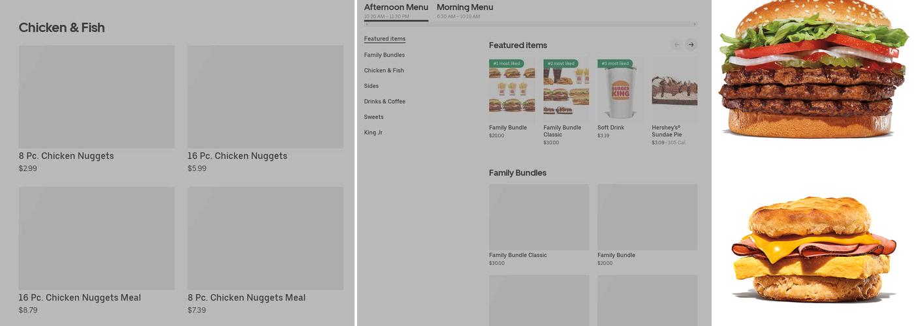Screen dimensions: 914x326
Task: Select the #1 most liked Family Bundle image
Action: tap(512, 89)
